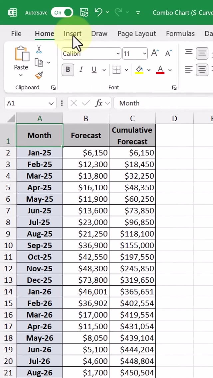Viewport: 213px width, 378px height.
Task: Toggle Italic formatting button
Action: pyautogui.click(x=81, y=70)
